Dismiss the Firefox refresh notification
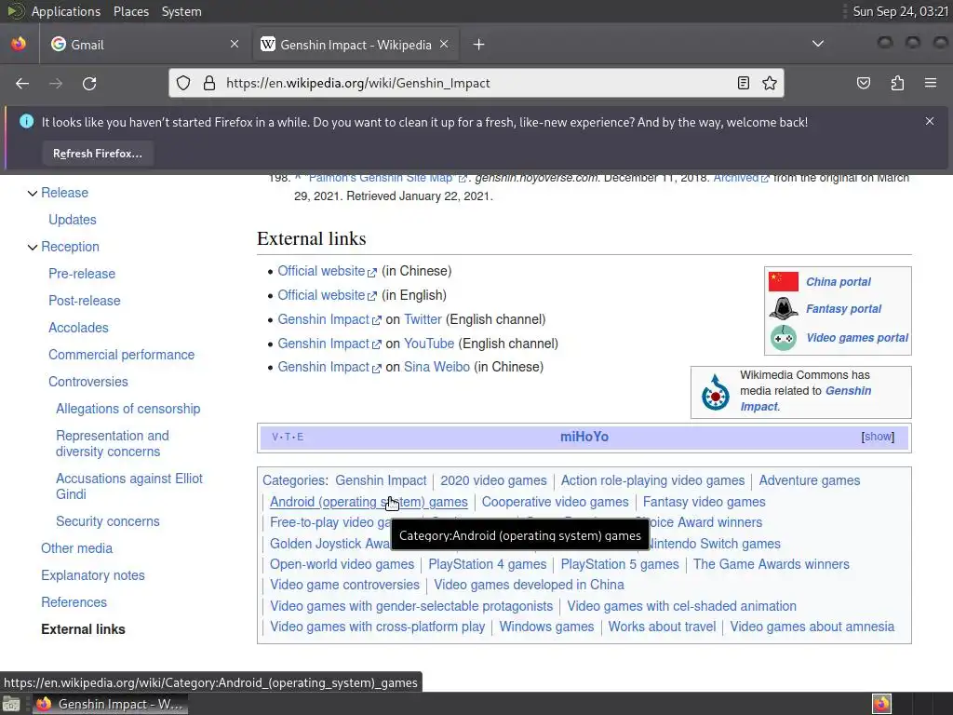 pyautogui.click(x=930, y=121)
